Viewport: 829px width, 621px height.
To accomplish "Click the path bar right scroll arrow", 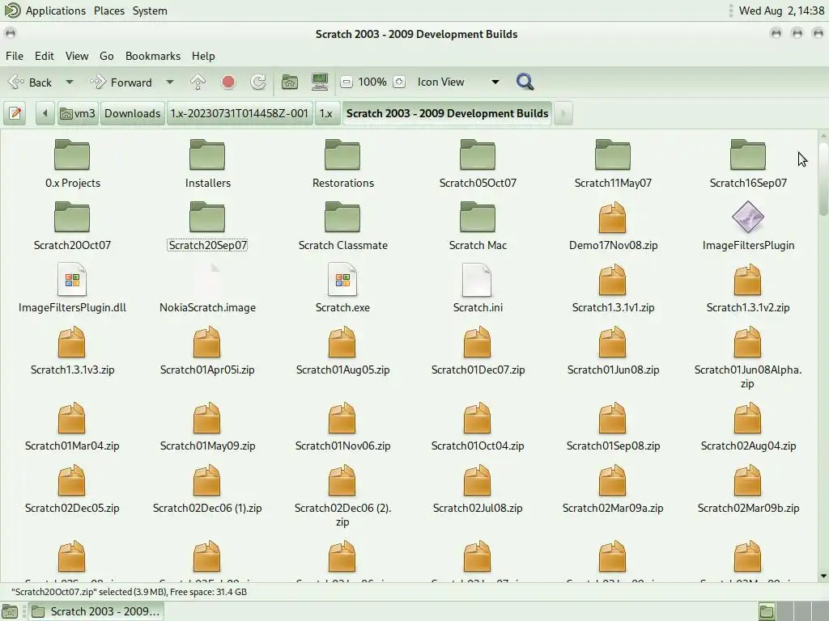I will [563, 113].
